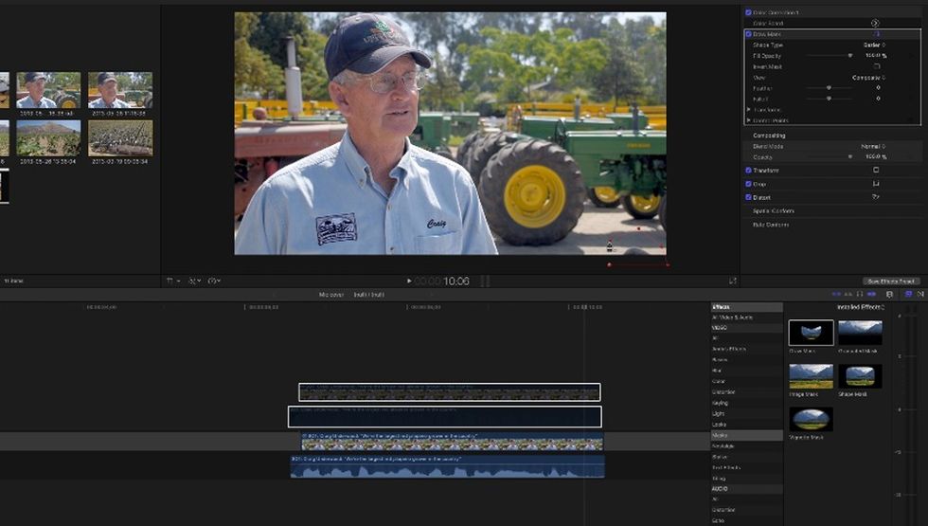The height and width of the screenshot is (526, 928).
Task: Play the clip with the viewer play button
Action: (409, 281)
